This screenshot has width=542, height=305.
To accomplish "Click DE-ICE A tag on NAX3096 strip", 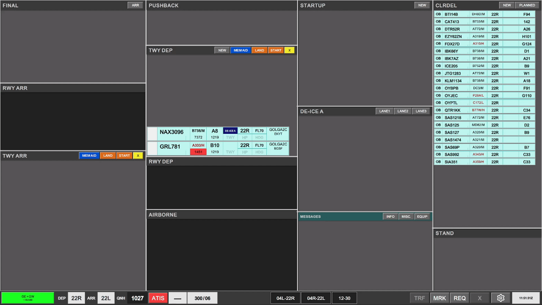I will click(x=230, y=131).
